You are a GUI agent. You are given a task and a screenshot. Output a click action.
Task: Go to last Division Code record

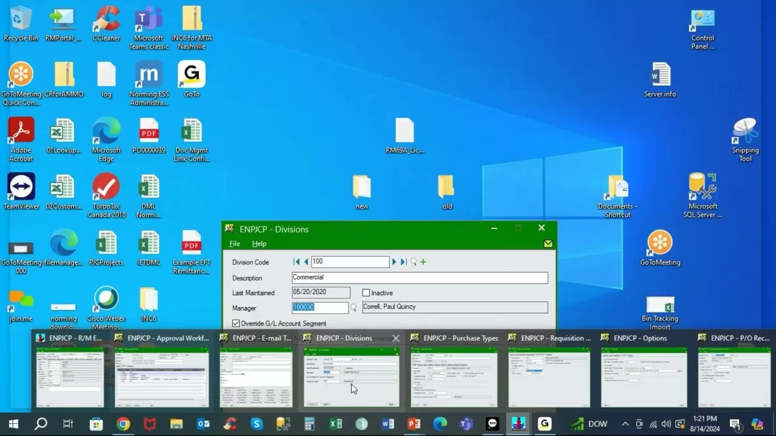click(x=403, y=262)
